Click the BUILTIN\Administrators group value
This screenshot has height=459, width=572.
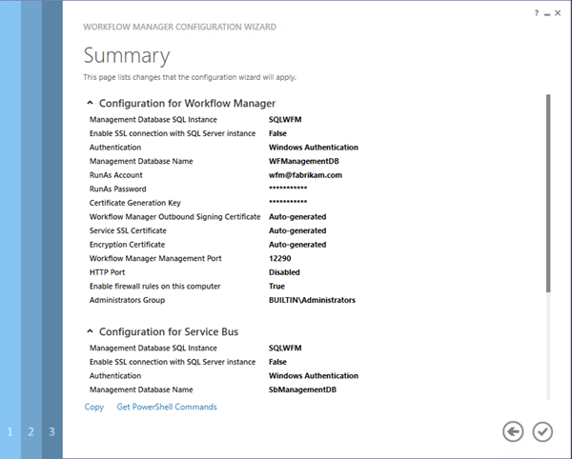[x=313, y=300]
